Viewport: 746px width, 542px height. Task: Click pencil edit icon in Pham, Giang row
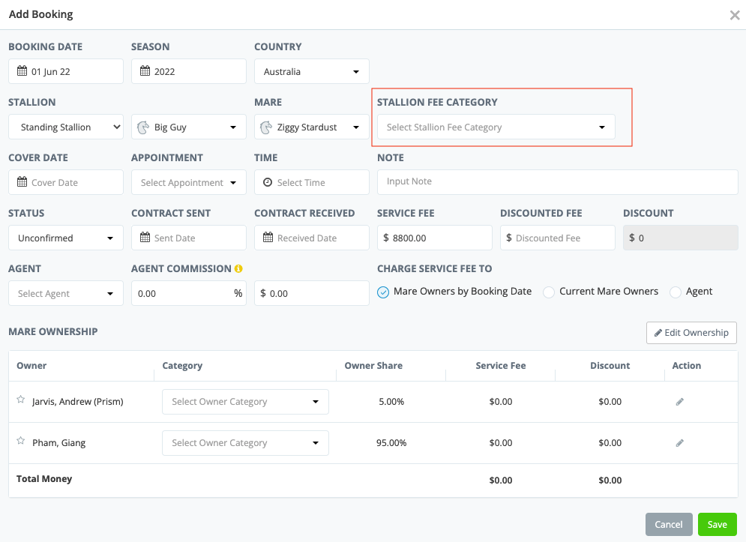(x=680, y=443)
